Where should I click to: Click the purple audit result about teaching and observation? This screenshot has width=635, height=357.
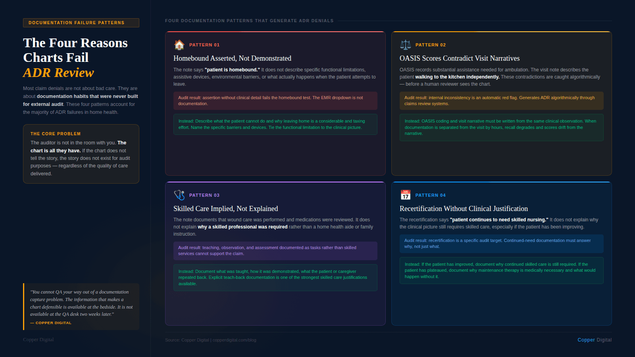click(275, 251)
